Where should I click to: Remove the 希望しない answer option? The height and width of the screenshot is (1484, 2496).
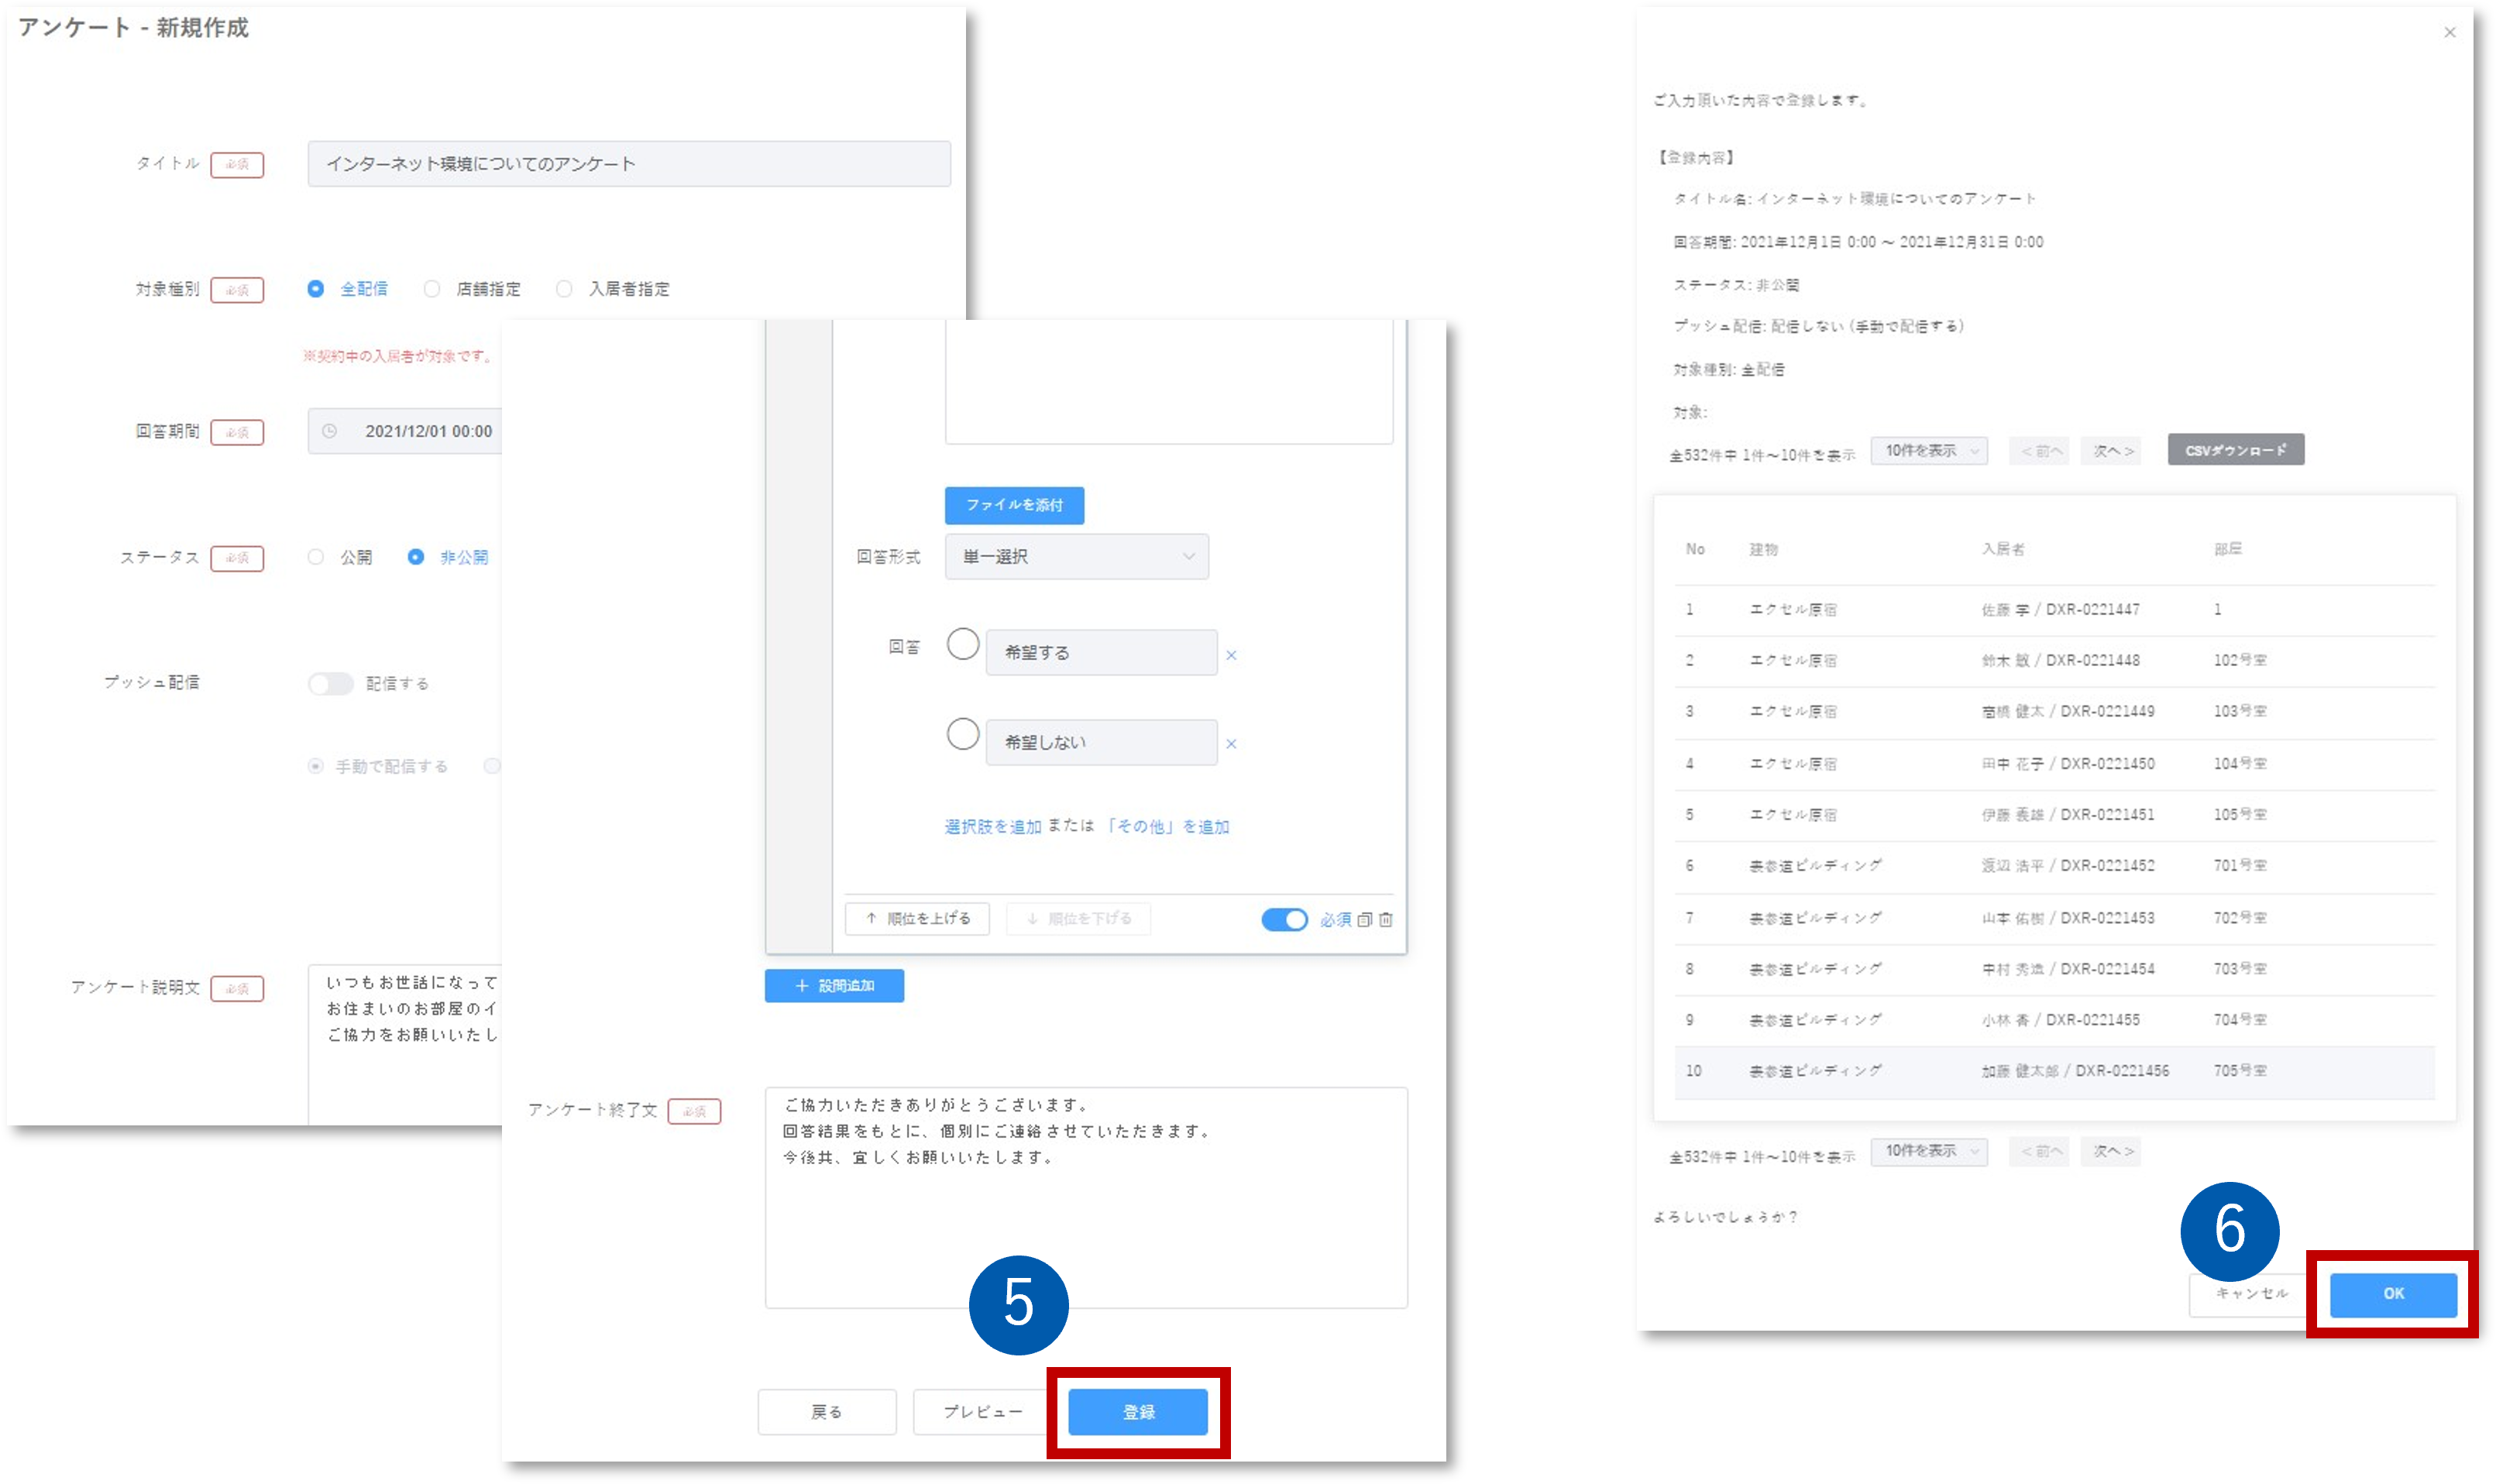(1231, 744)
